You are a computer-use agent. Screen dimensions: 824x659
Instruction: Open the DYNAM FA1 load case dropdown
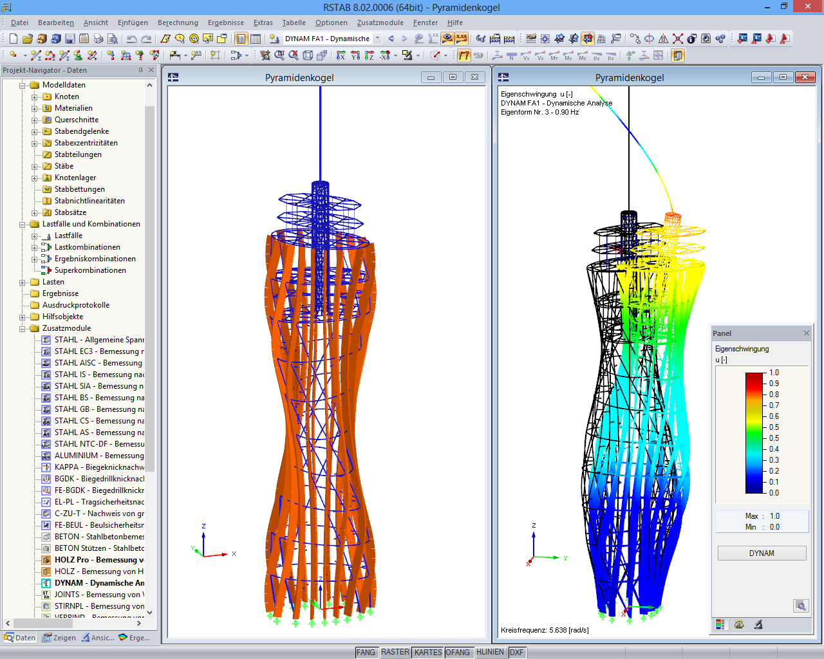pyautogui.click(x=377, y=38)
